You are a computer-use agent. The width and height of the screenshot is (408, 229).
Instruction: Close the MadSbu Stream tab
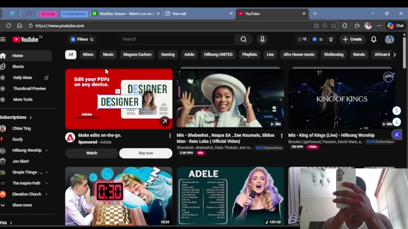(x=158, y=14)
